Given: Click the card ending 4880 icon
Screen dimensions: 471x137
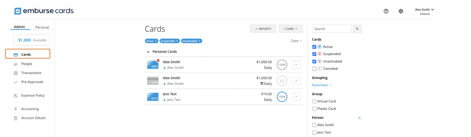Looking at the screenshot, I should click(x=153, y=65).
